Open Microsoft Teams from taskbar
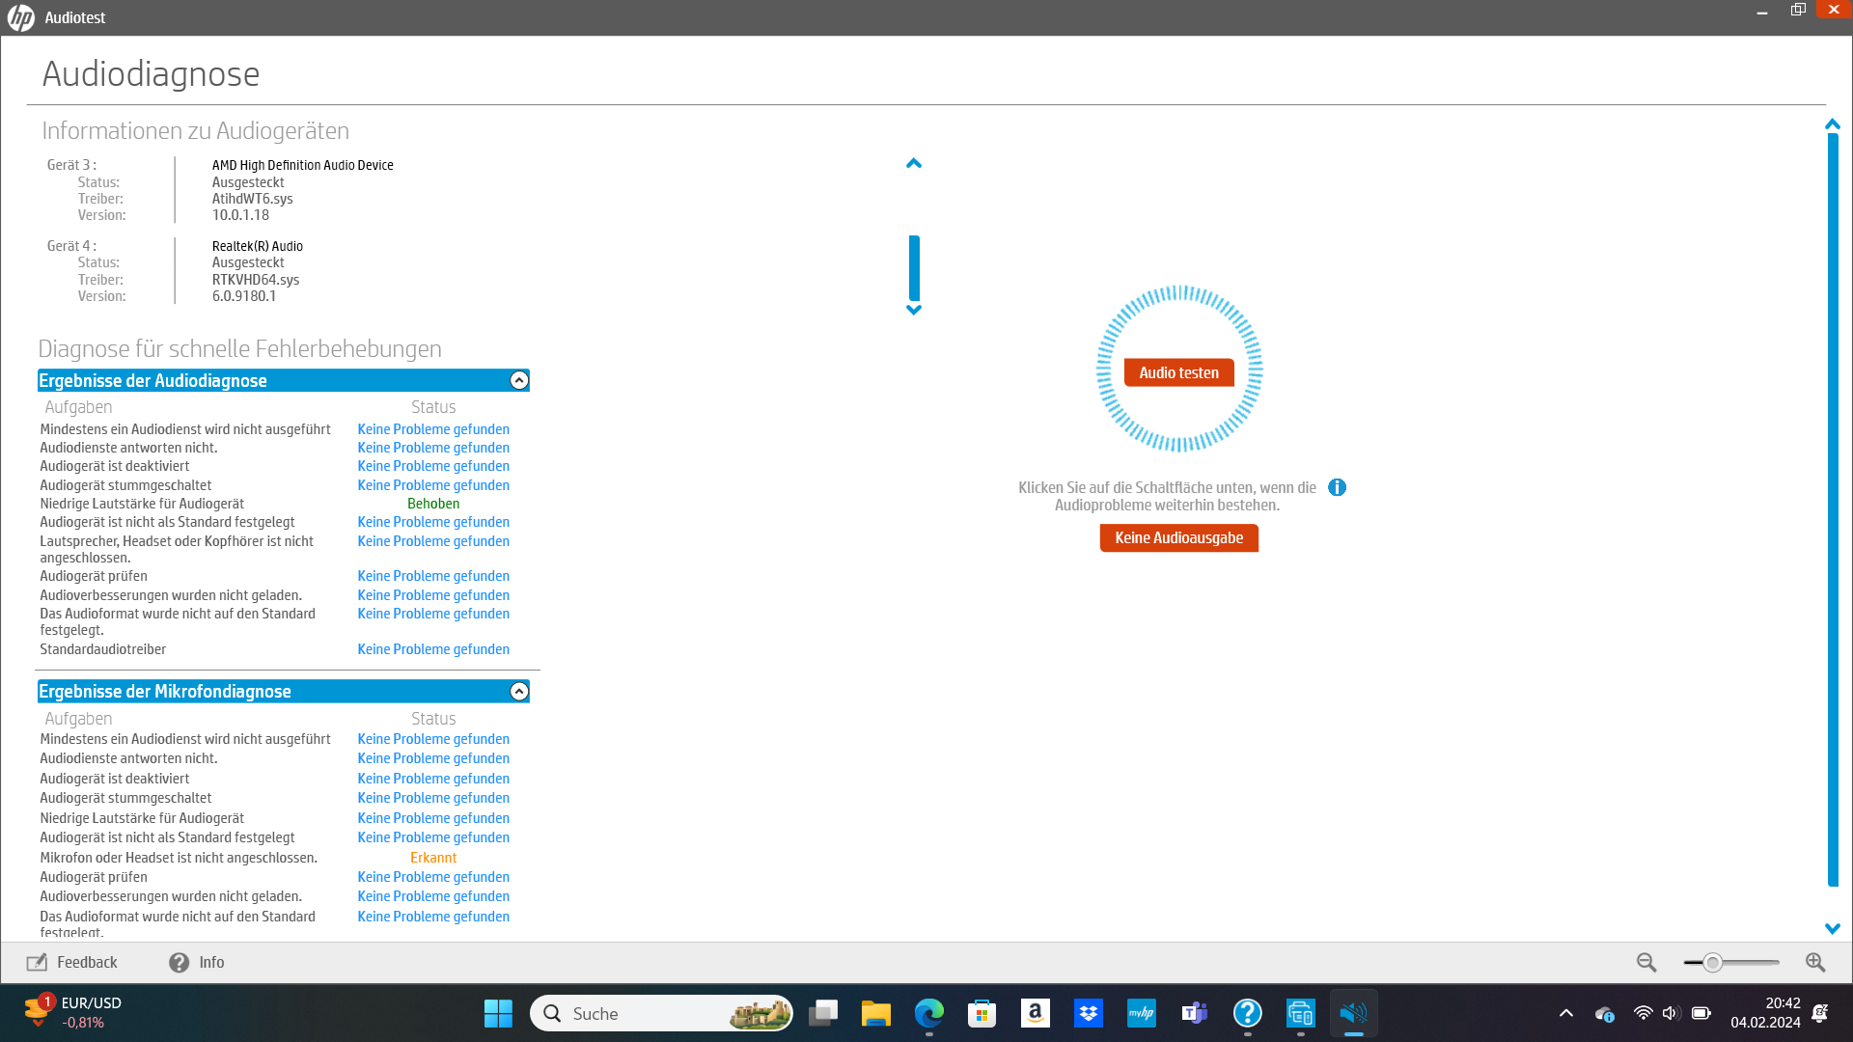 click(1195, 1013)
